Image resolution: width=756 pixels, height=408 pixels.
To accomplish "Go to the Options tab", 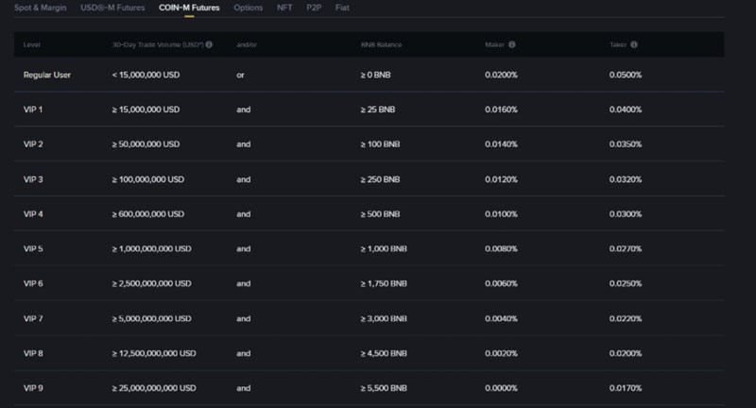I will 248,8.
